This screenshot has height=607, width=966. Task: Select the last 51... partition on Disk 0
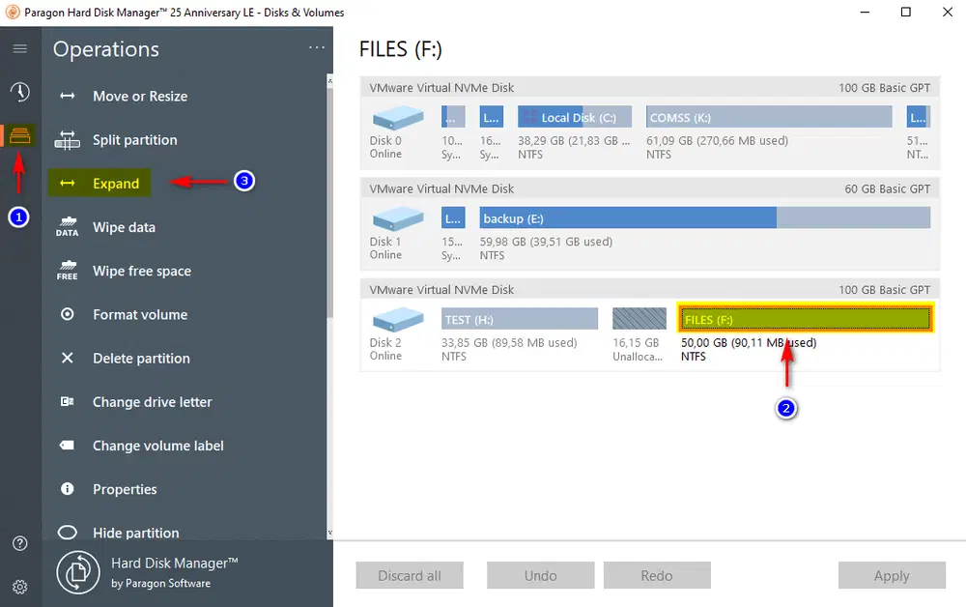click(x=918, y=117)
